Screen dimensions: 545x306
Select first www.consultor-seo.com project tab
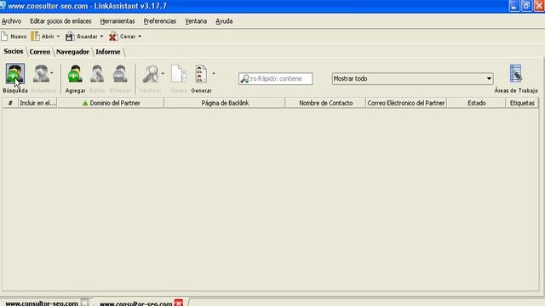tap(42, 303)
